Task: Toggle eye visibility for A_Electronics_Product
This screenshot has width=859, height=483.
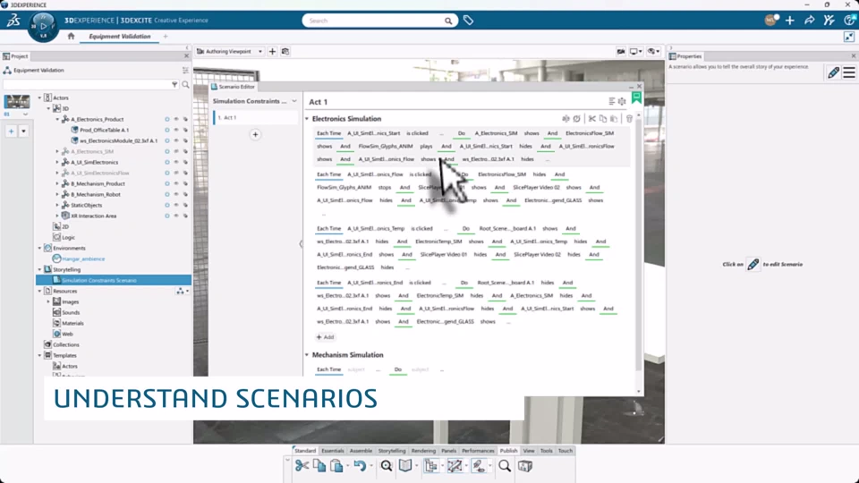Action: pyautogui.click(x=176, y=119)
